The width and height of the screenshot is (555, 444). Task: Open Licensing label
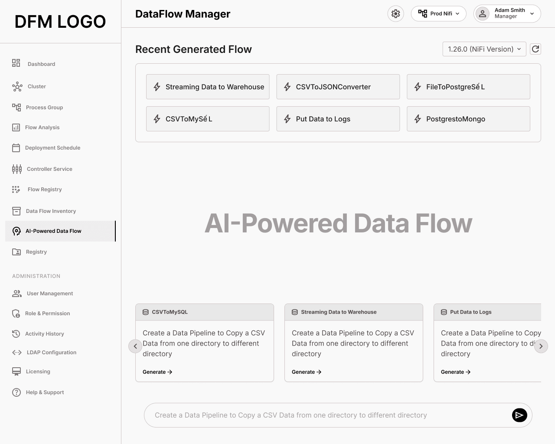coord(38,372)
